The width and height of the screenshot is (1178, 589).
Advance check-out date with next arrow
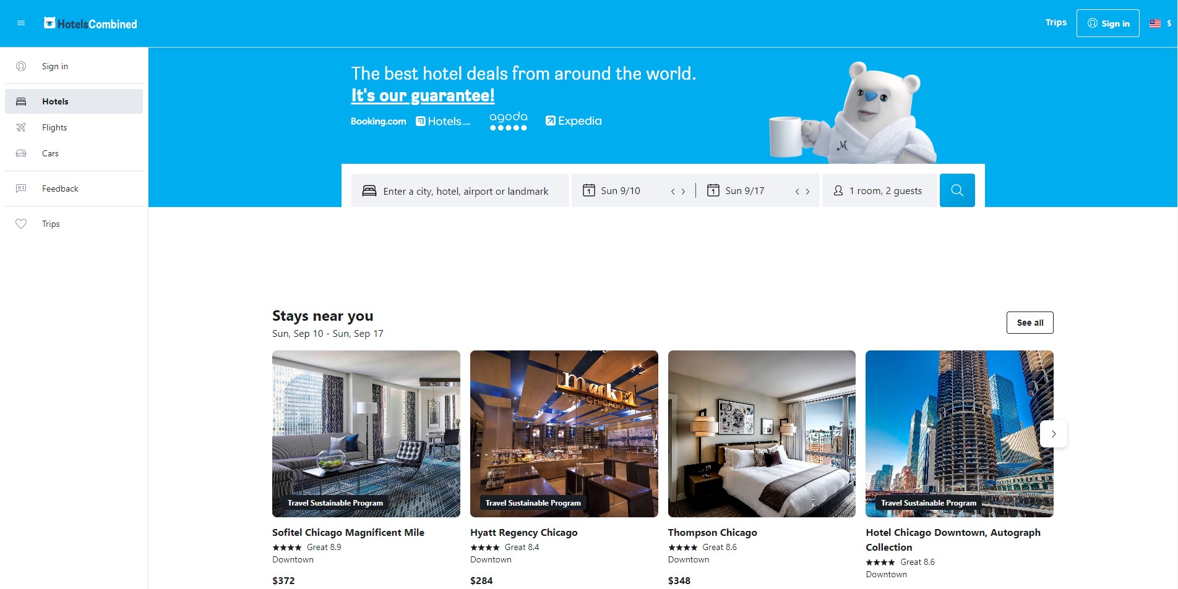point(807,192)
